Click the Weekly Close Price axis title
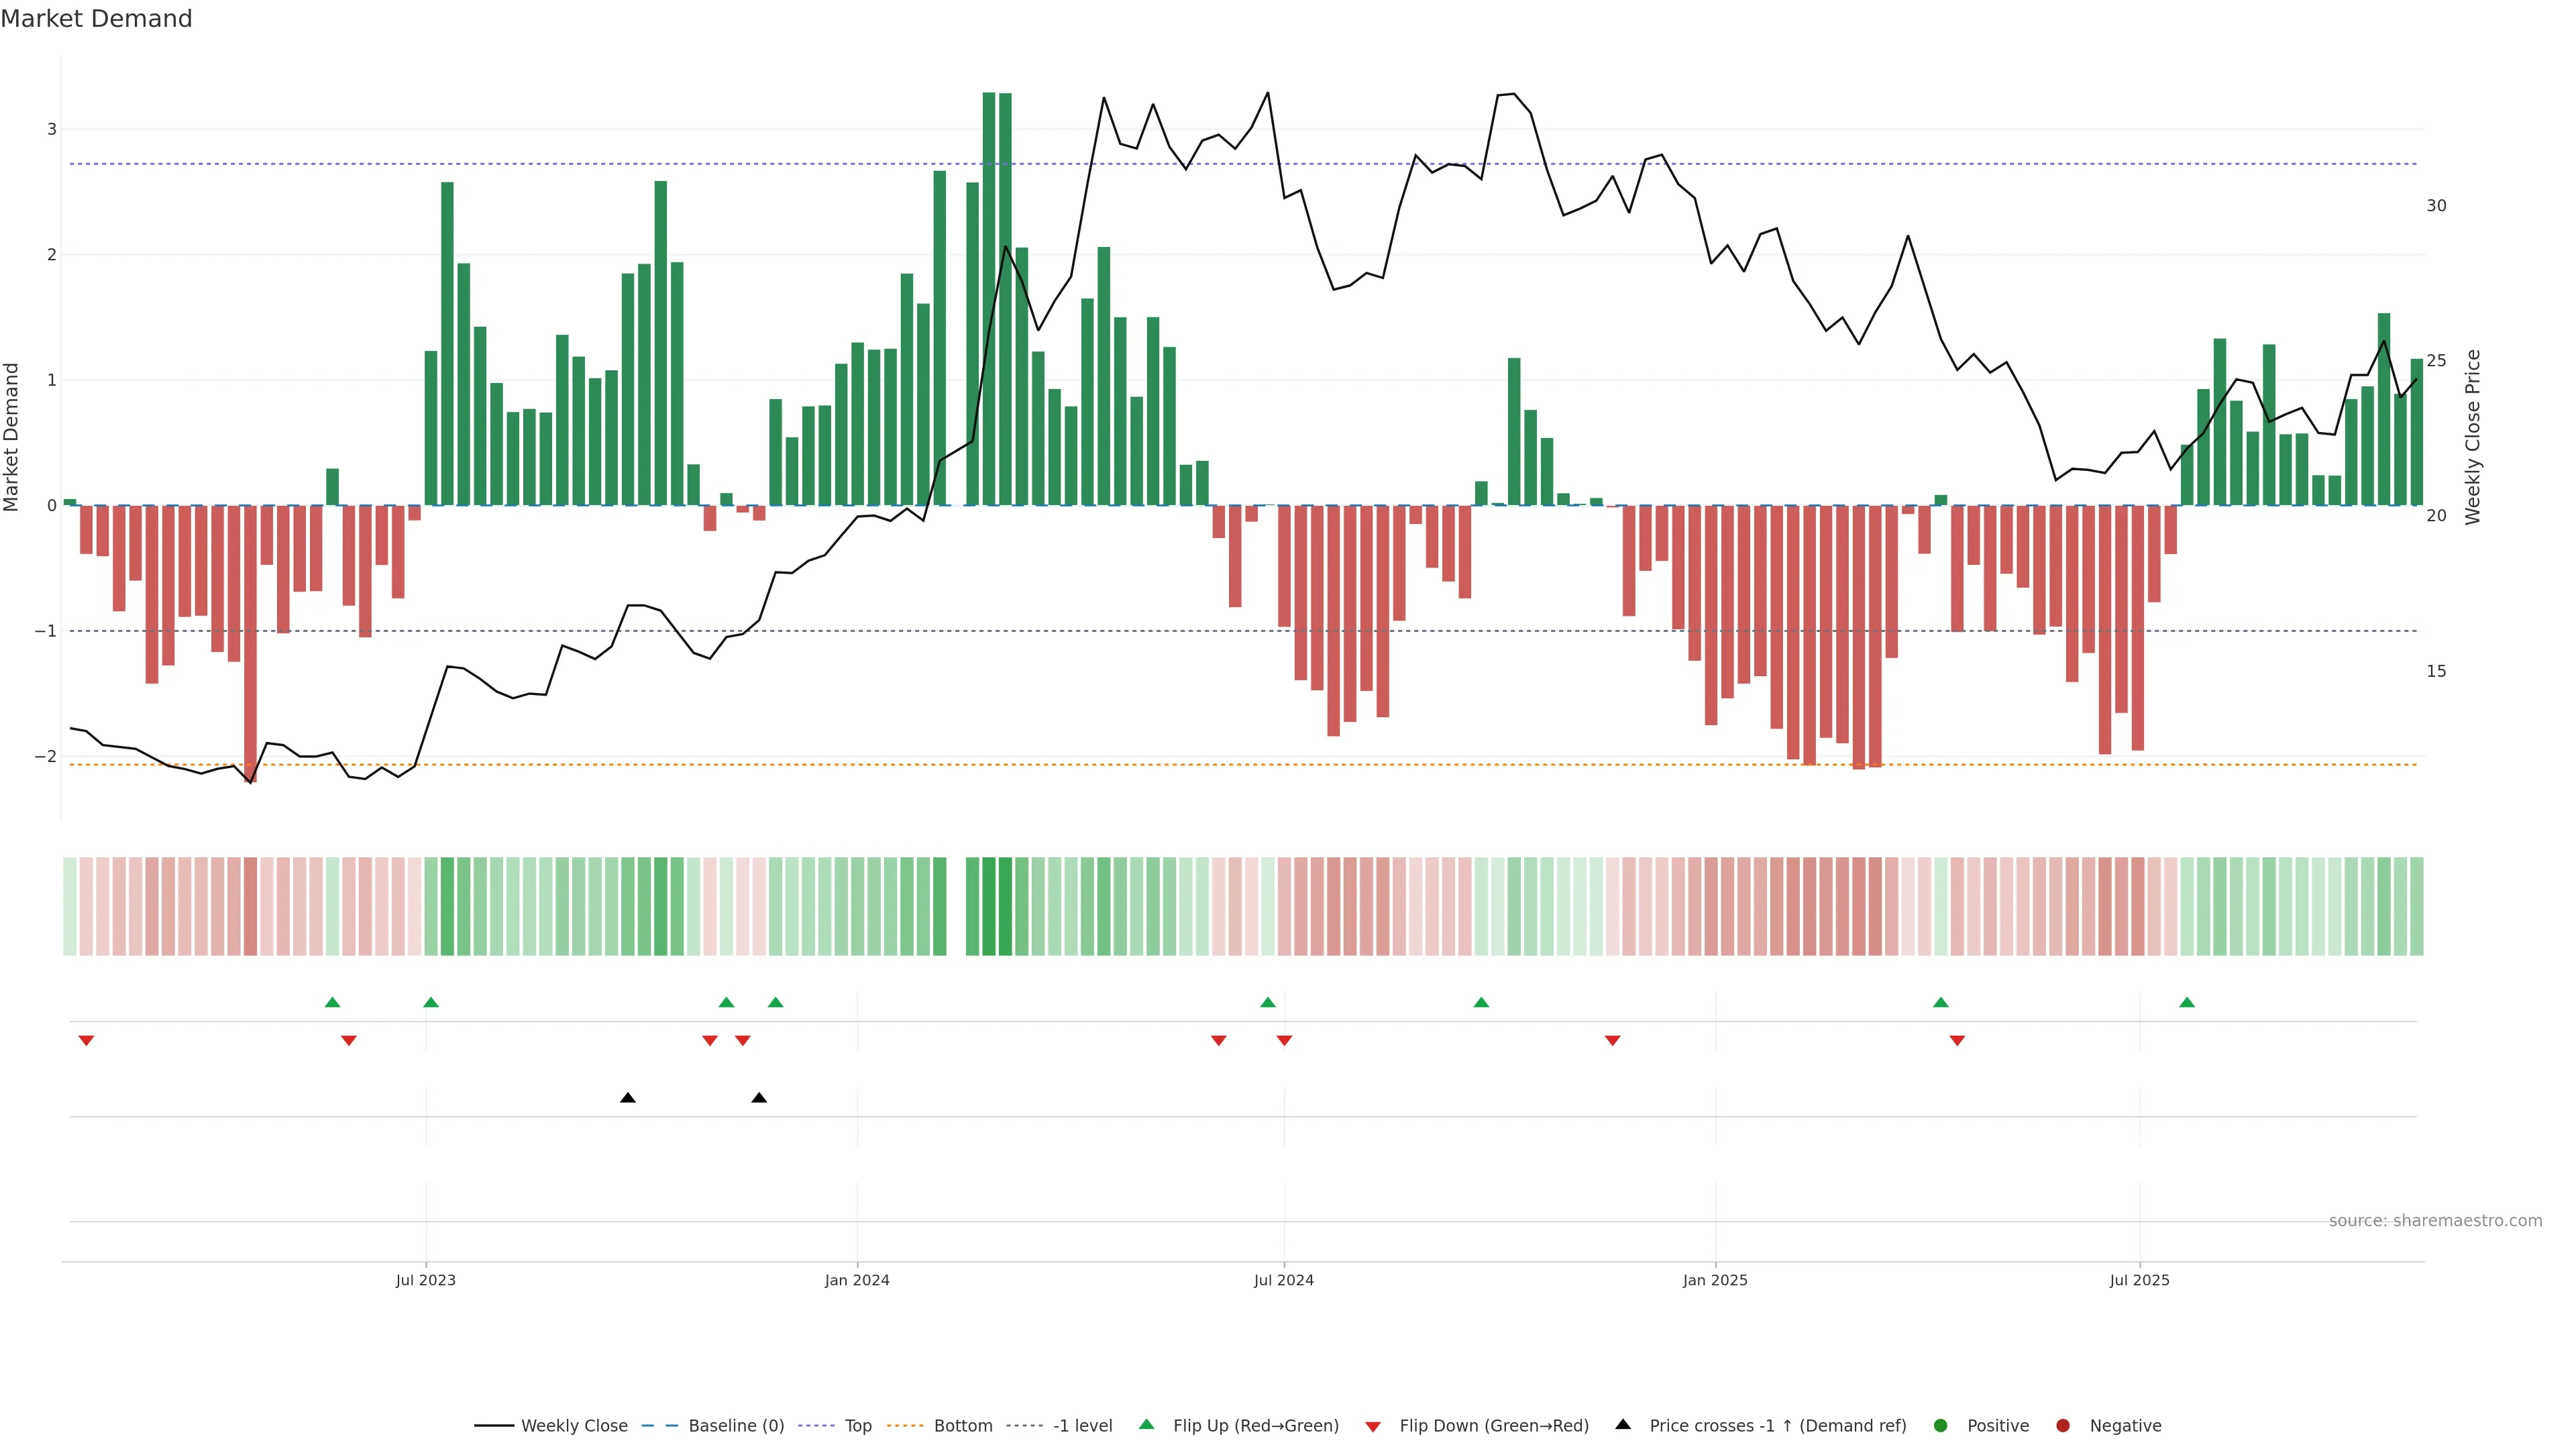This screenshot has width=2576, height=1449. tap(2473, 437)
